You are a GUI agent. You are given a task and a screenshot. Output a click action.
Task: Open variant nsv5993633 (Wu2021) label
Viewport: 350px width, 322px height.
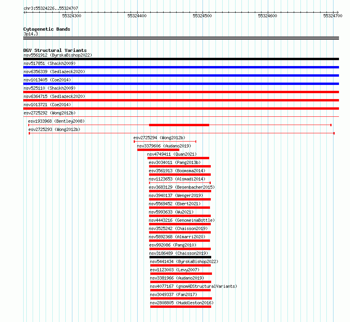coord(171,212)
